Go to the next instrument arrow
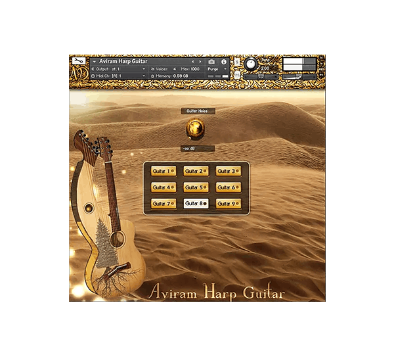 tap(200, 62)
